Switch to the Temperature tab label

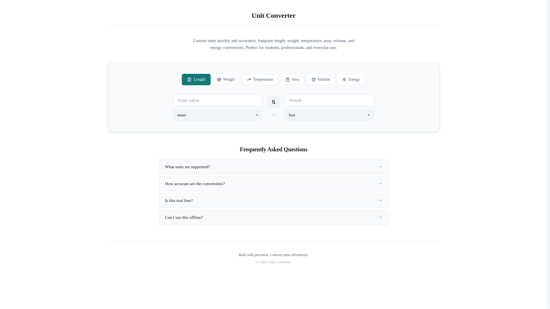263,80
